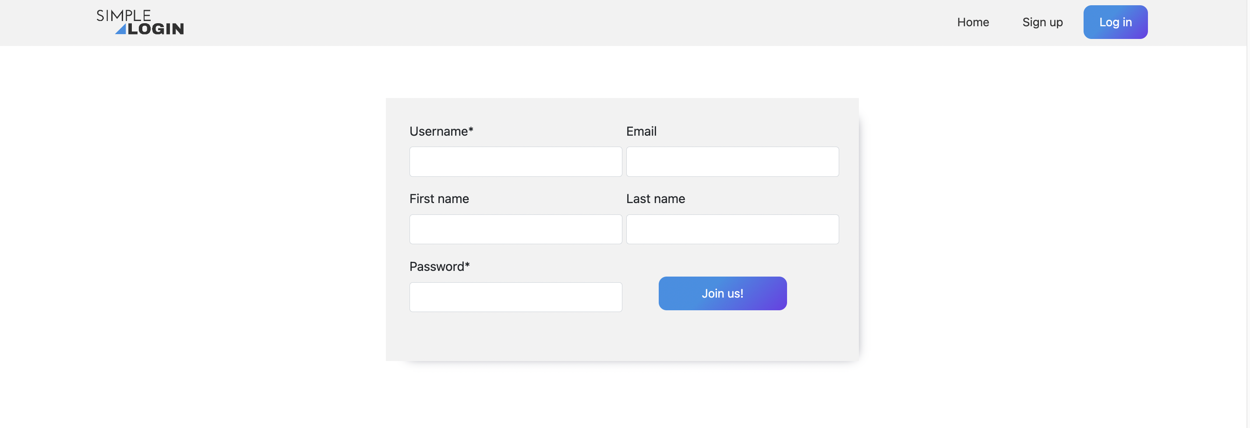The image size is (1250, 428).
Task: Focus the Last name input field
Action: (732, 229)
